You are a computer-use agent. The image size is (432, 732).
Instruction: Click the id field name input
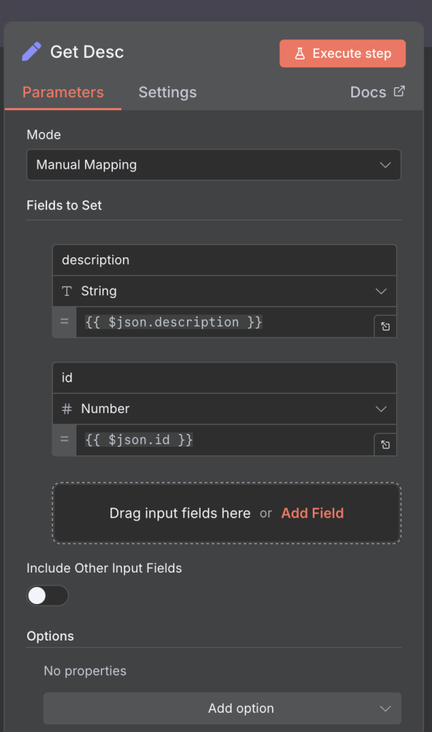(x=224, y=377)
